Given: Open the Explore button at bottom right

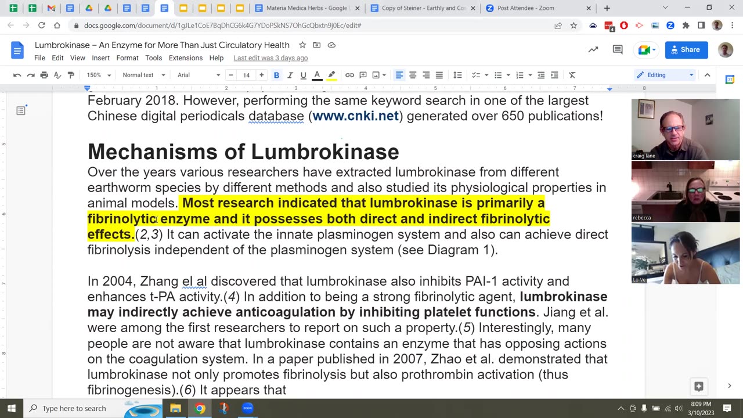Looking at the screenshot, I should [x=699, y=386].
